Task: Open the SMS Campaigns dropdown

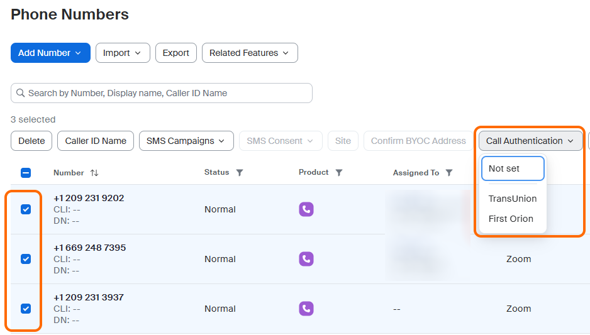Action: tap(186, 141)
